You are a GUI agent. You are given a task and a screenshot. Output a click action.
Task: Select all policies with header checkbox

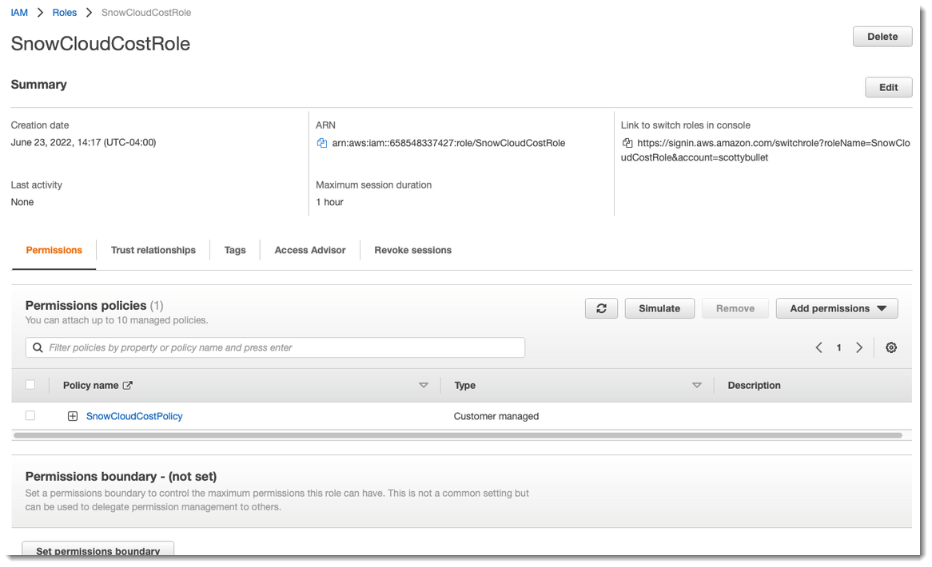click(x=30, y=385)
